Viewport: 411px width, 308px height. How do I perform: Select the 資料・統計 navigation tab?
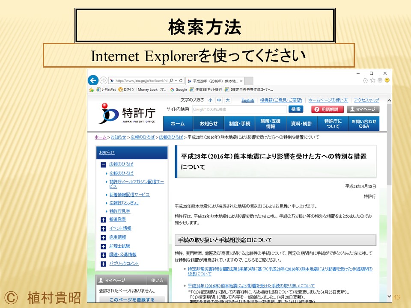pos(301,124)
